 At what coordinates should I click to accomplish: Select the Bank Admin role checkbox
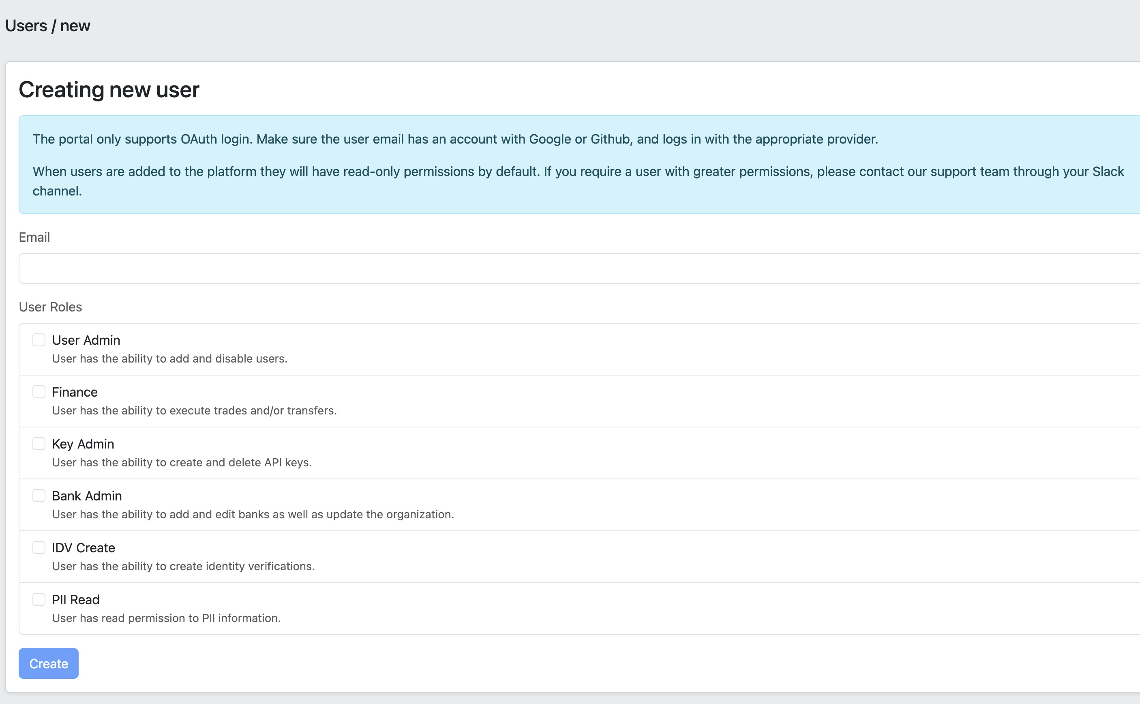[39, 496]
